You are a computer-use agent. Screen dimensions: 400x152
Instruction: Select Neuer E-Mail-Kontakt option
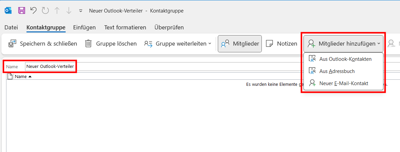343,83
